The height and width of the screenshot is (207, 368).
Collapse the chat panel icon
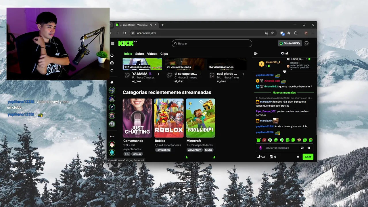[256, 53]
